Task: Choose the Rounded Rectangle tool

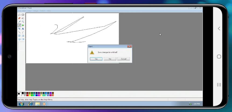Action: click(x=23, y=39)
